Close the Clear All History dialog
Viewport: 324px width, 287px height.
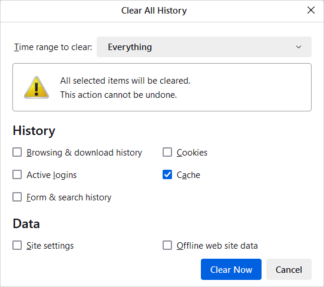pyautogui.click(x=311, y=10)
